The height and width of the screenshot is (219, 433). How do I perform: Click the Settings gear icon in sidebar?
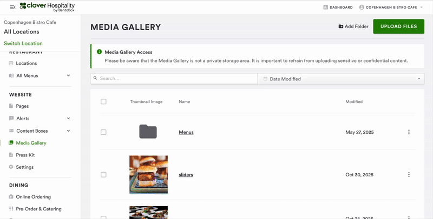pos(11,167)
